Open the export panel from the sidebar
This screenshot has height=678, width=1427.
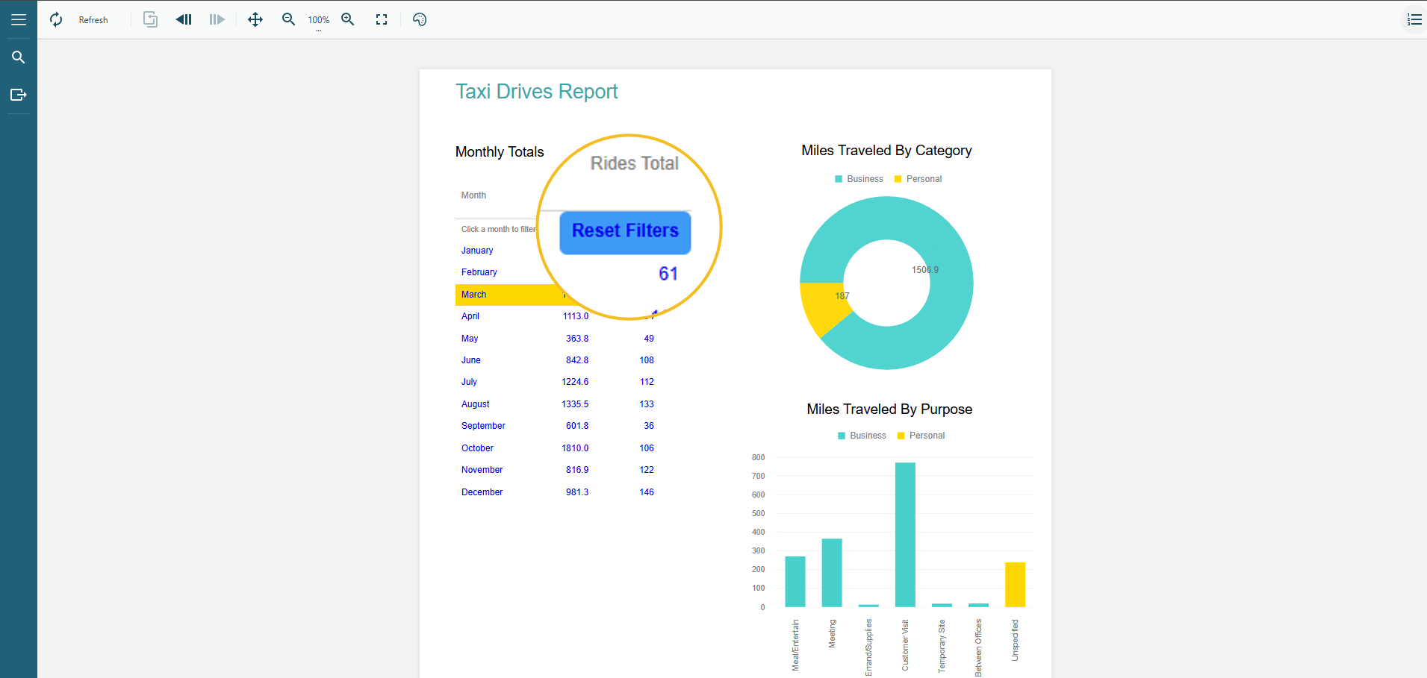(x=19, y=95)
